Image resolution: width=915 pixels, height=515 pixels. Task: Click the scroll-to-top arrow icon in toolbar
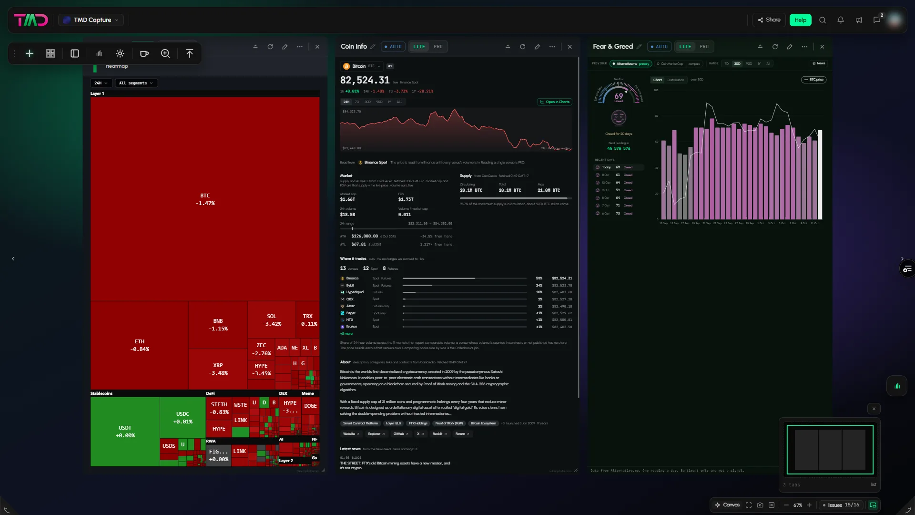click(x=190, y=53)
